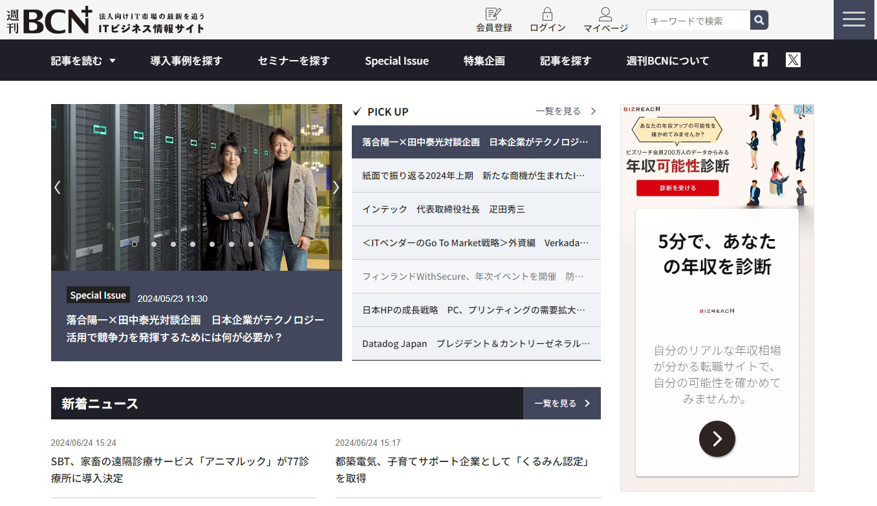Open マイページ user icon
This screenshot has width=877, height=506.
coord(605,14)
